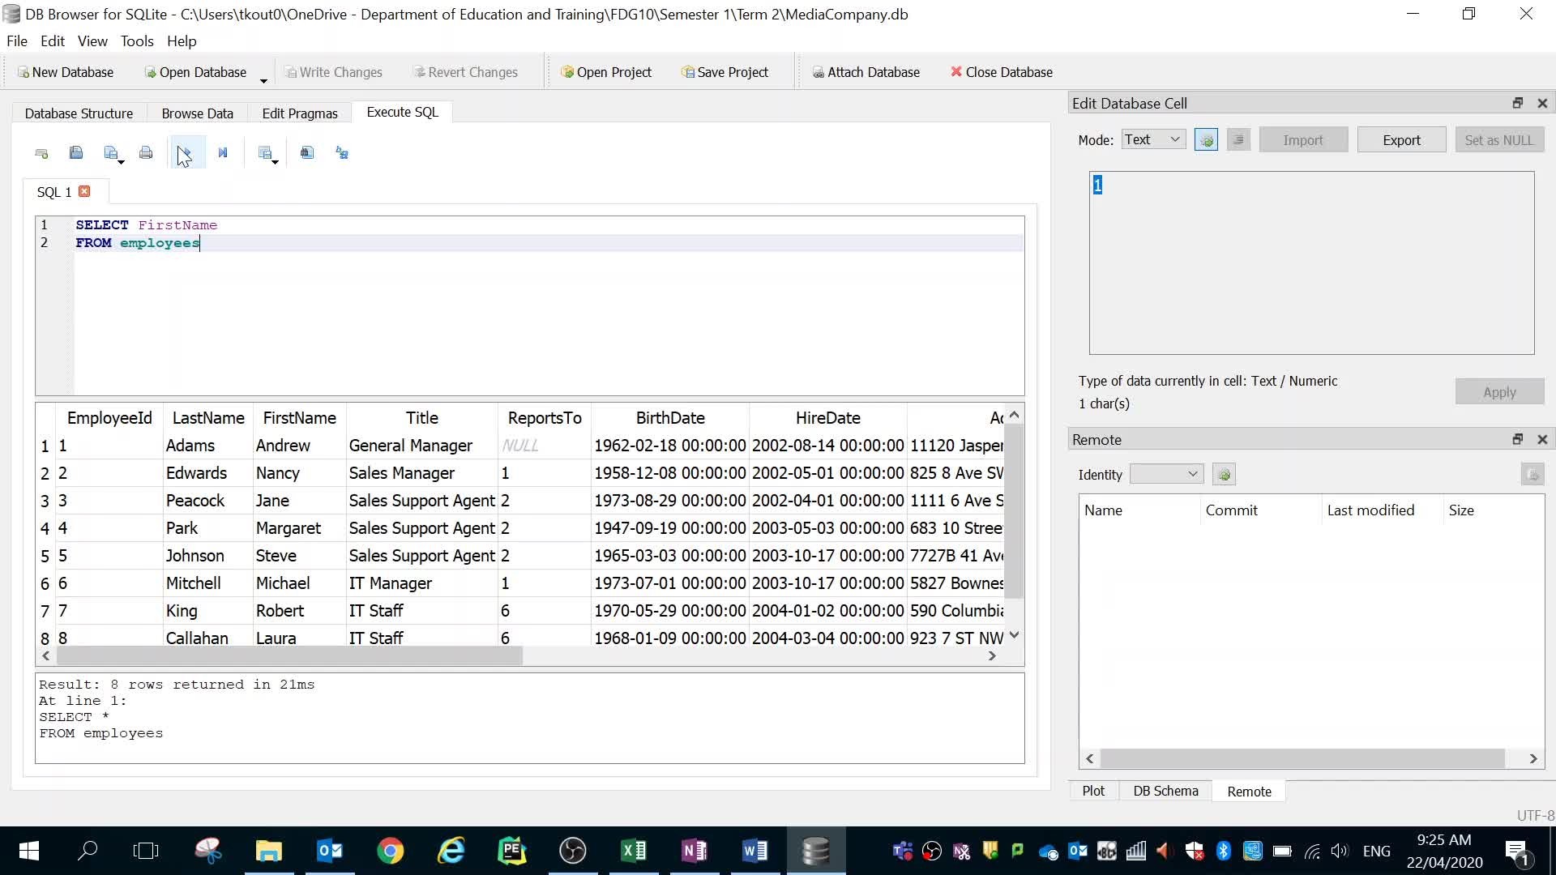Switch to the DB Schema panel tab
The height and width of the screenshot is (875, 1556).
coord(1165,791)
